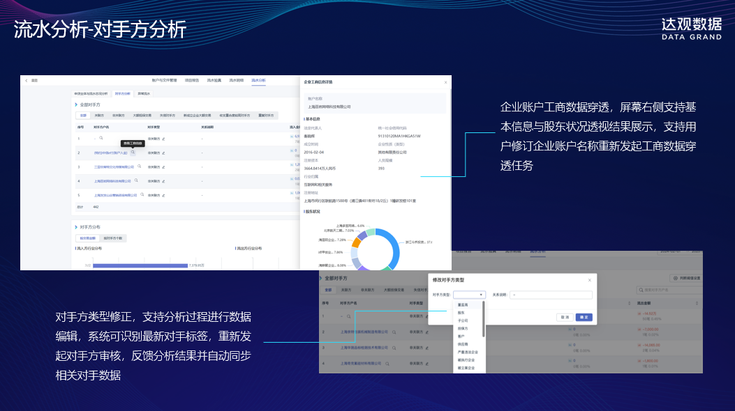Switch to the 流水分析 top tab
735x411 pixels.
pos(258,81)
